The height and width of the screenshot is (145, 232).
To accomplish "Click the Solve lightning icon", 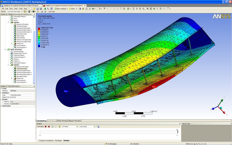I will point(70,9).
